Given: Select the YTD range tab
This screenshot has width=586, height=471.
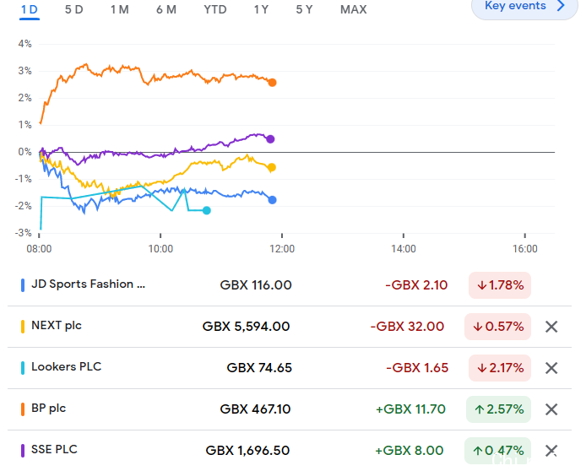Looking at the screenshot, I should (215, 9).
